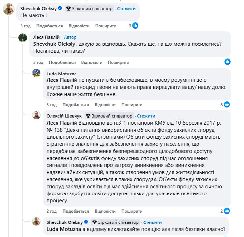
Task: Click the like reaction icon showing 2
Action: click(x=227, y=211)
